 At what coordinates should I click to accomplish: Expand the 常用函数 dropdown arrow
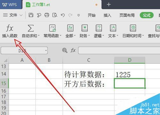pyautogui.click(x=60, y=35)
